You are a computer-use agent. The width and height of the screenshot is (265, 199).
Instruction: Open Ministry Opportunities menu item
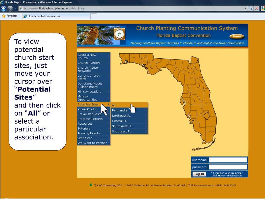click(93, 98)
